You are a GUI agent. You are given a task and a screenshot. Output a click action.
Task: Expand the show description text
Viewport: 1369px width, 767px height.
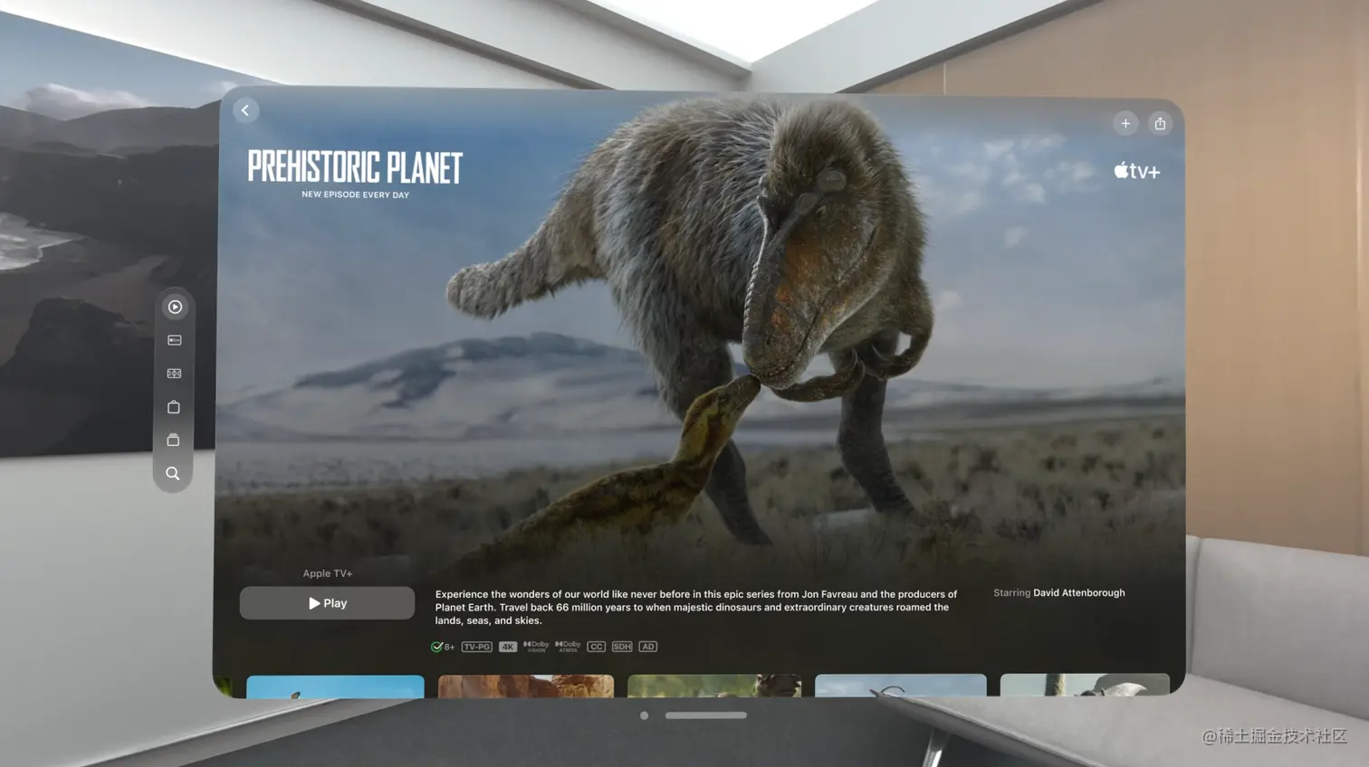(x=695, y=608)
